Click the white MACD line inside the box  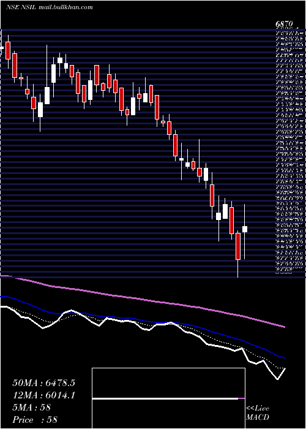pyautogui.click(x=165, y=398)
